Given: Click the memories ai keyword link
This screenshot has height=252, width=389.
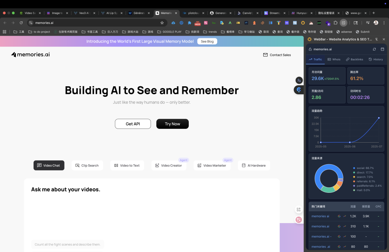Looking at the screenshot, I should pos(320,216).
